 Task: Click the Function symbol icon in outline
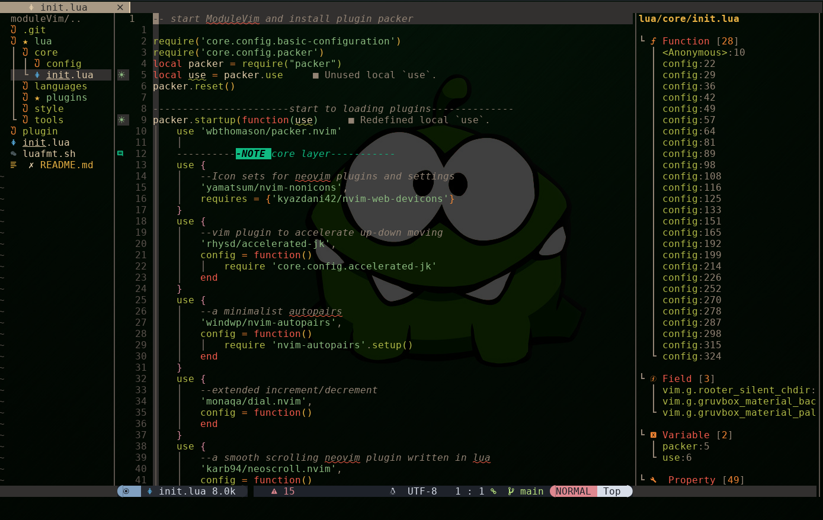pyautogui.click(x=654, y=41)
